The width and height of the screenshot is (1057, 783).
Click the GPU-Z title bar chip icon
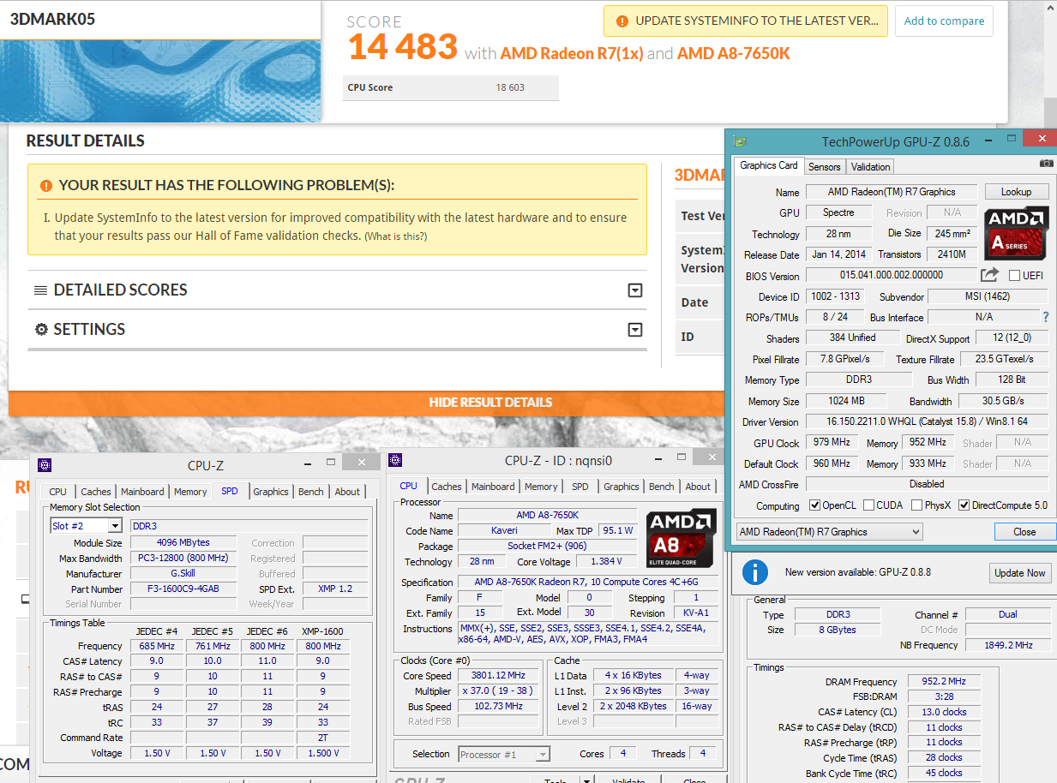[x=741, y=141]
